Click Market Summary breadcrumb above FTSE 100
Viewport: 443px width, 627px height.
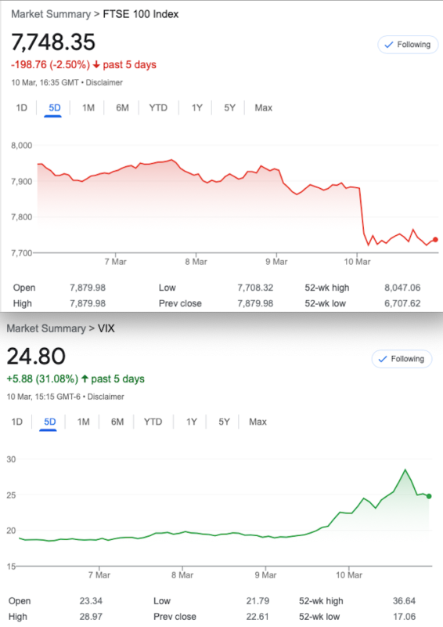coord(51,14)
